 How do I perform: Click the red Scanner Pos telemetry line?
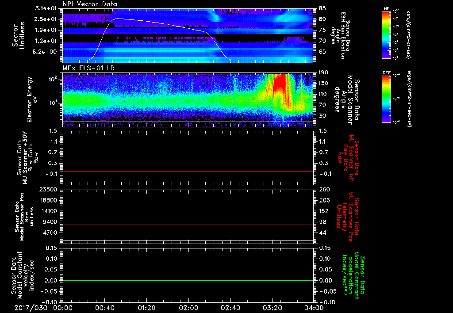(188, 225)
